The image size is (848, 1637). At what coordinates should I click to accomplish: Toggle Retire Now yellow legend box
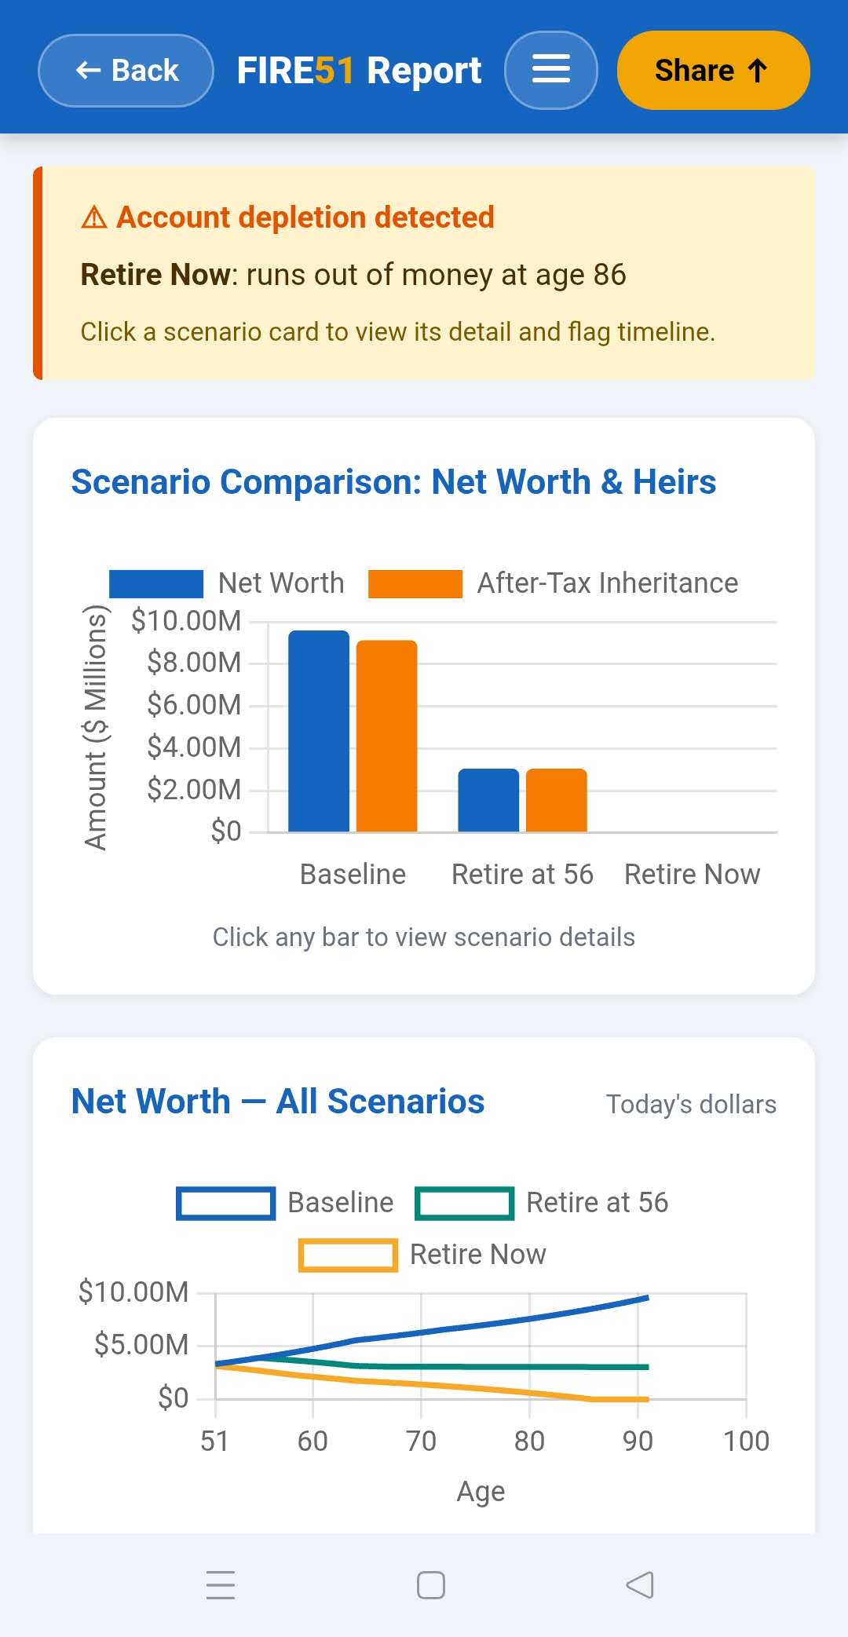pos(348,1255)
